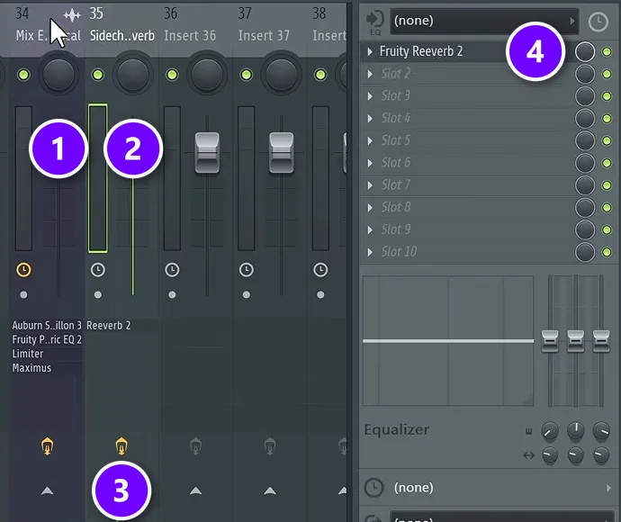Click the Fruity Reeverb 2 mix level knob
Viewport: 621px width, 522px height.
[585, 52]
